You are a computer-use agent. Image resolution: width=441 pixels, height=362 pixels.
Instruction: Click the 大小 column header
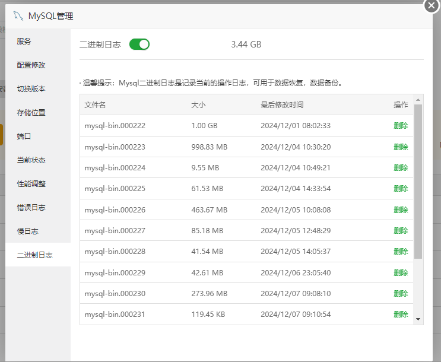[199, 105]
